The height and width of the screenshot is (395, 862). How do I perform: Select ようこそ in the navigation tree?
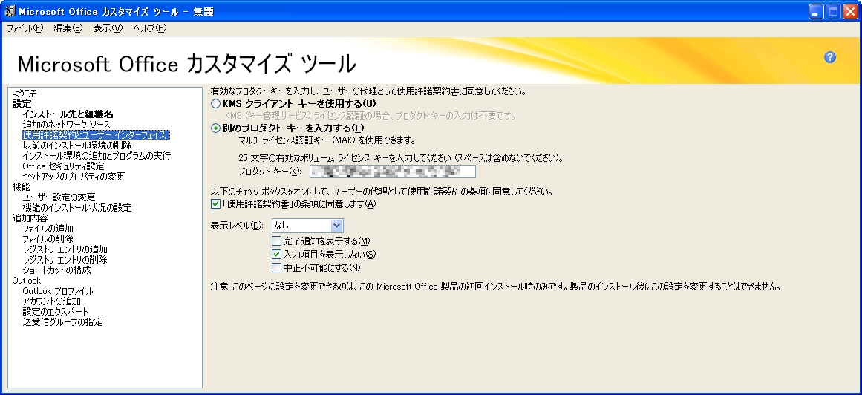[25, 94]
